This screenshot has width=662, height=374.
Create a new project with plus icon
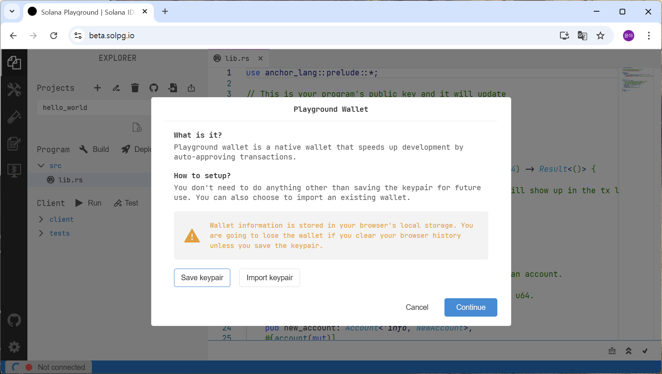click(98, 88)
